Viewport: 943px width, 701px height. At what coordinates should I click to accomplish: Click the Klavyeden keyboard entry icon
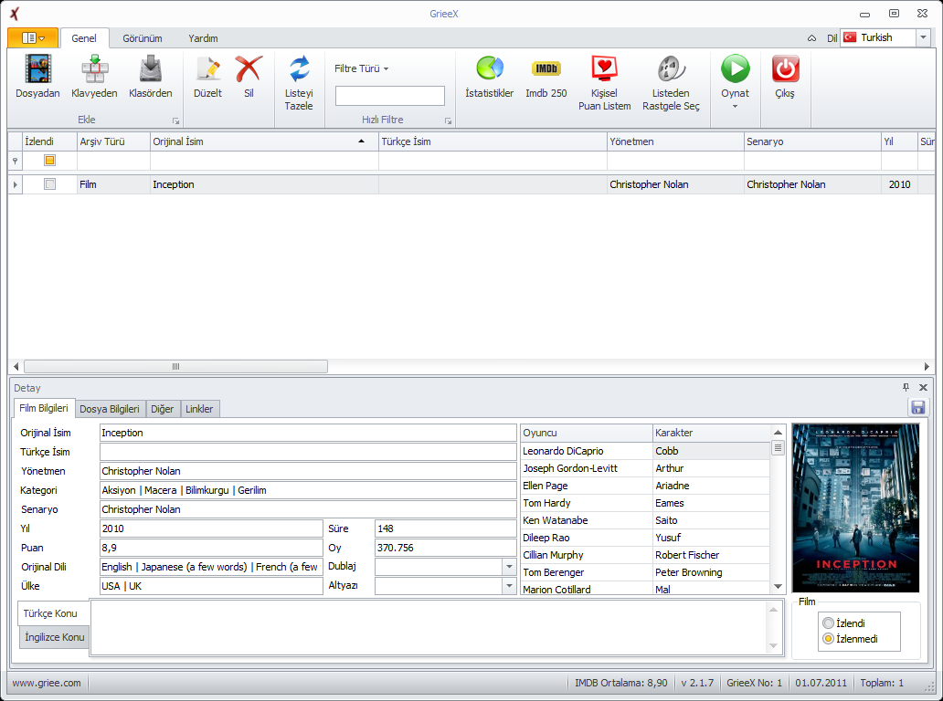click(x=94, y=69)
